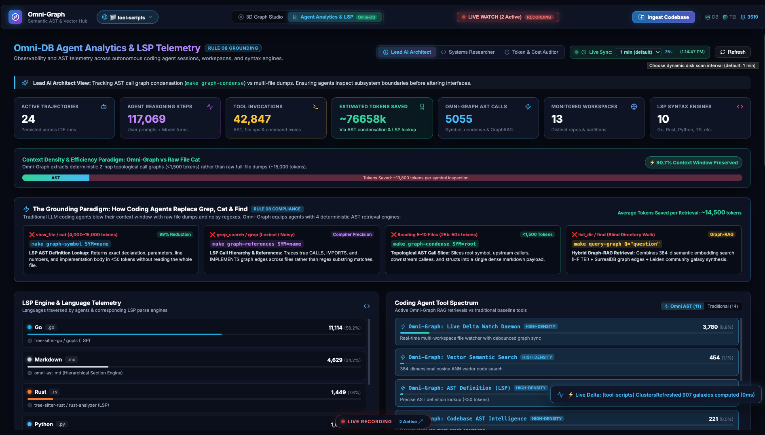Click the HIGH-DENSITY badge on Codebase AST Intelligence
Viewport: 765px width, 435px height.
click(x=547, y=419)
